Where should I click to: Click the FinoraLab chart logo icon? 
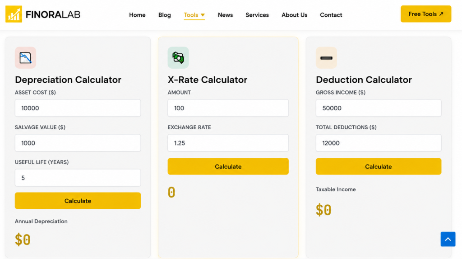pos(14,14)
